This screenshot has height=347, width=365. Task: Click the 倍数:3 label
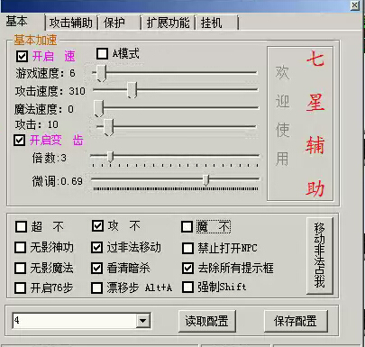[x=50, y=158]
